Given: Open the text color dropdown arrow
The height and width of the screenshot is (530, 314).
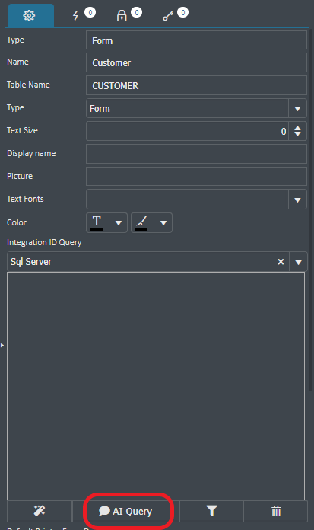Looking at the screenshot, I should click(118, 223).
